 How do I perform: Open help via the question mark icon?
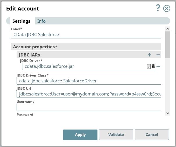pyautogui.click(x=158, y=8)
